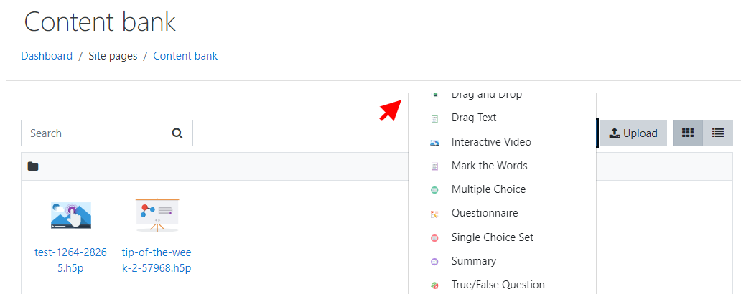Click the Summary icon
Viewport: 741px width, 294px height.
[x=435, y=262]
